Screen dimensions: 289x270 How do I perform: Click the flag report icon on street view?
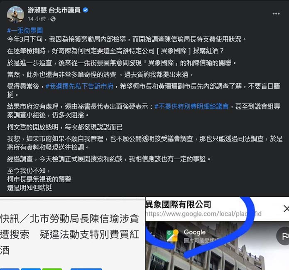(x=284, y=236)
